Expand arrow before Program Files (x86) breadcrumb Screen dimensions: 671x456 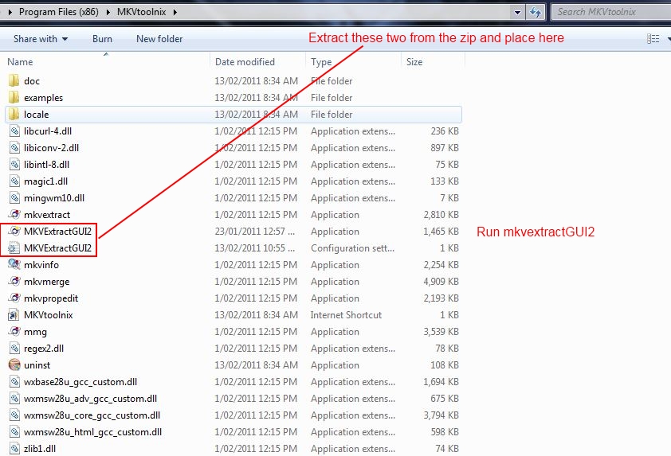10,12
